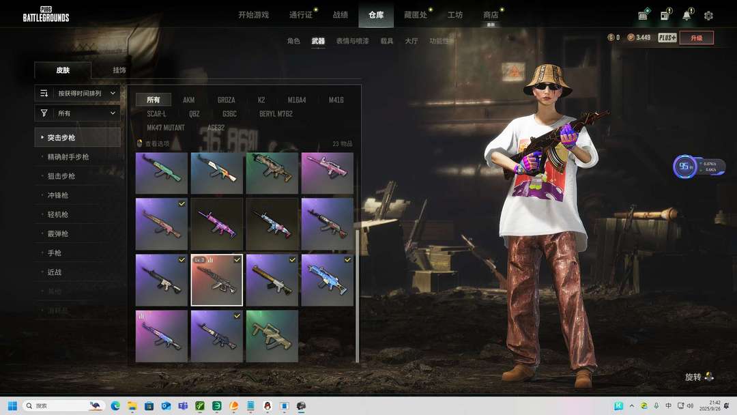Click the volume icon in the system tray
The width and height of the screenshot is (737, 415).
[690, 405]
